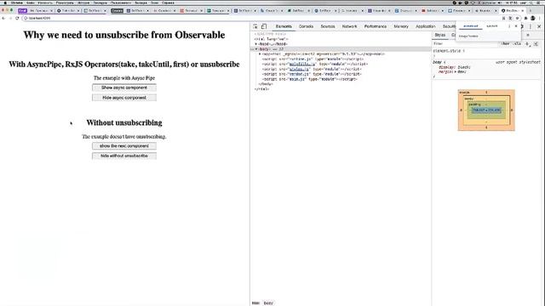The image size is (545, 306).
Task: Click the Styles Filter input field
Action: click(466, 43)
